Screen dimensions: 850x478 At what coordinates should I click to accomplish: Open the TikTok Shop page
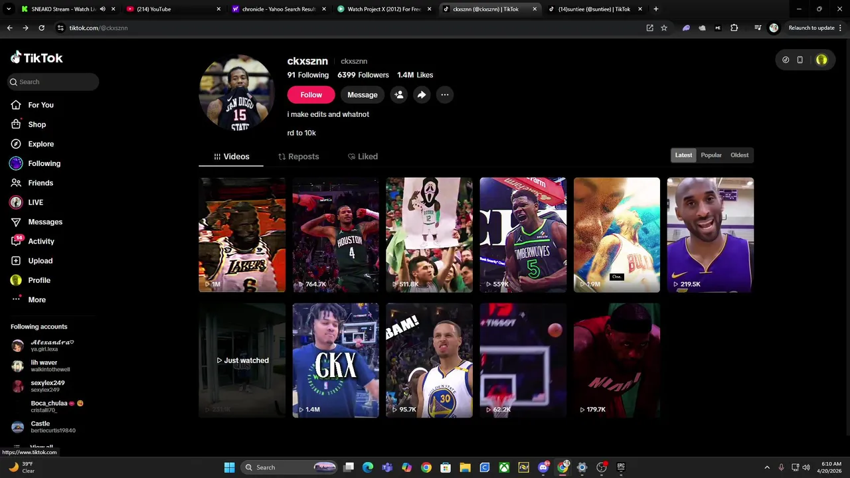pos(37,124)
